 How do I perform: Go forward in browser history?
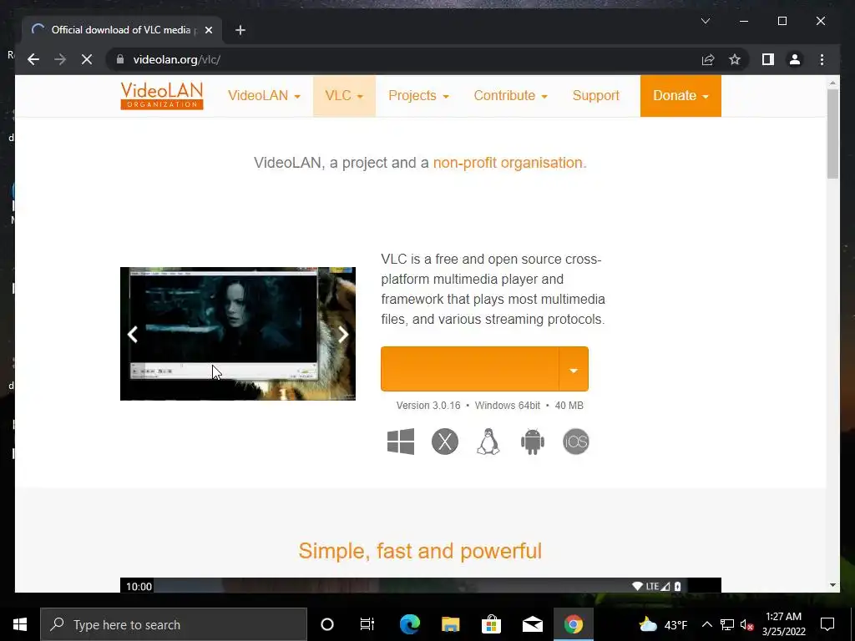point(60,59)
